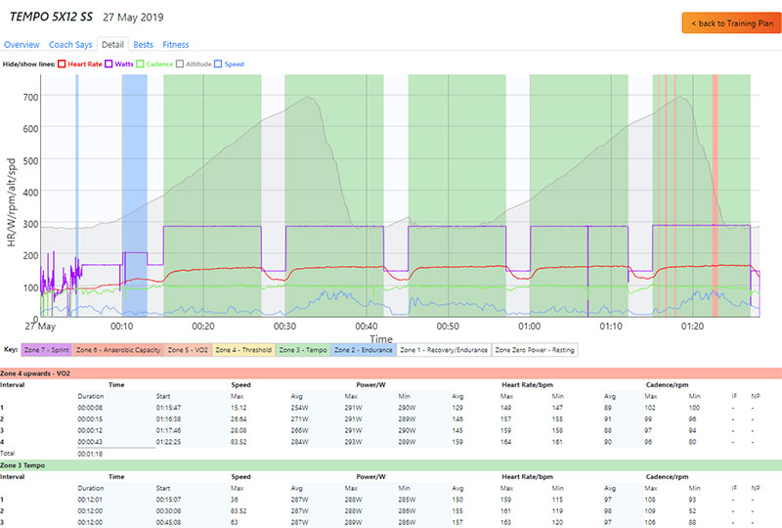Click the back to Training Plan button
The height and width of the screenshot is (528, 782).
pos(728,22)
